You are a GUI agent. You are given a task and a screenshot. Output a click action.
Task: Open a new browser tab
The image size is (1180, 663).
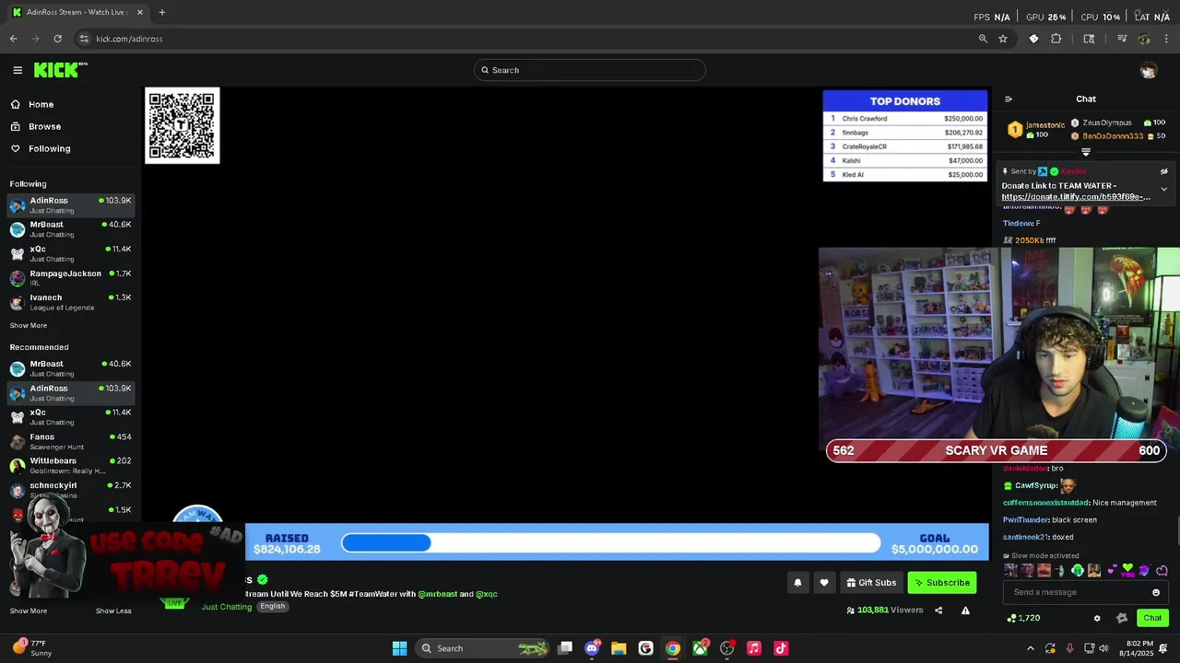point(162,12)
